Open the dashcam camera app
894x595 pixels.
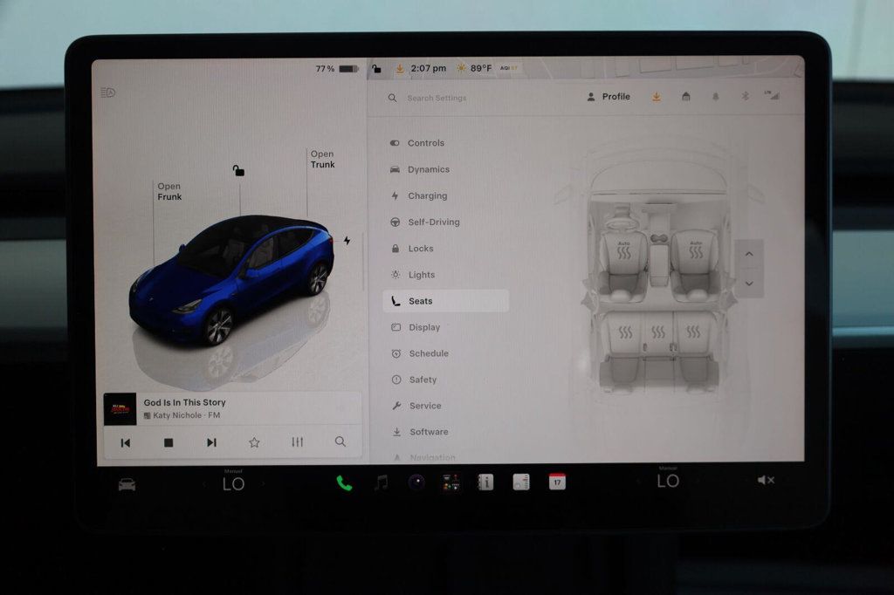coord(416,482)
